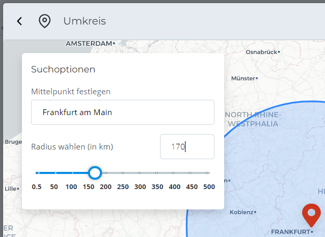Viewport: 325px width, 237px height.
Task: Jump slider to the 500 maximum tick
Action: [x=207, y=173]
